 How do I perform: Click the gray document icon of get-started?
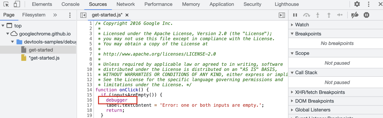(x=24, y=50)
